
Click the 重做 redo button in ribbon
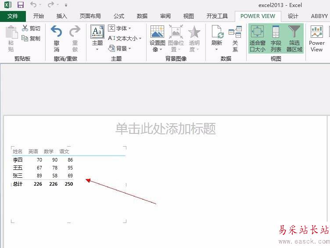pyautogui.click(x=75, y=39)
